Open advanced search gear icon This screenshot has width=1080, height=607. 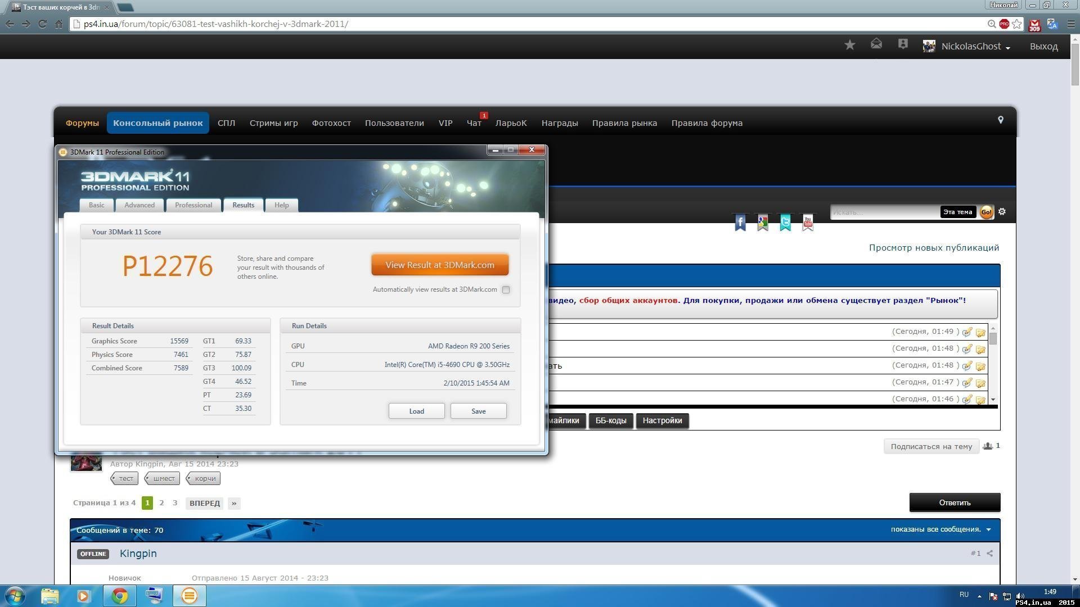[1002, 212]
